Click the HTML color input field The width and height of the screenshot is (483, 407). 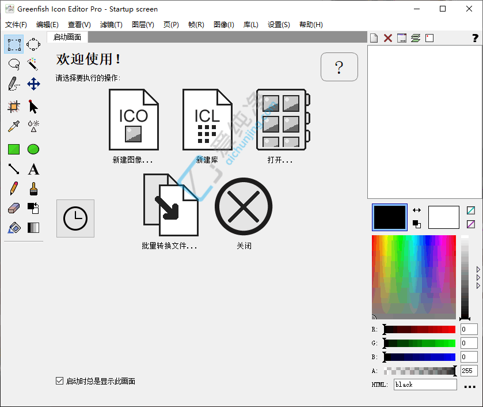pyautogui.click(x=425, y=385)
